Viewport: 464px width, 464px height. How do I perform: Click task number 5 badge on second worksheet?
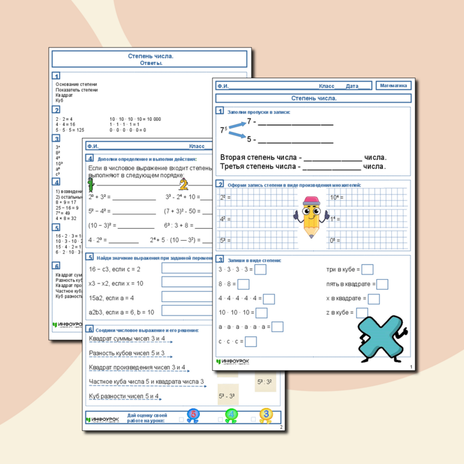[x=90, y=256]
